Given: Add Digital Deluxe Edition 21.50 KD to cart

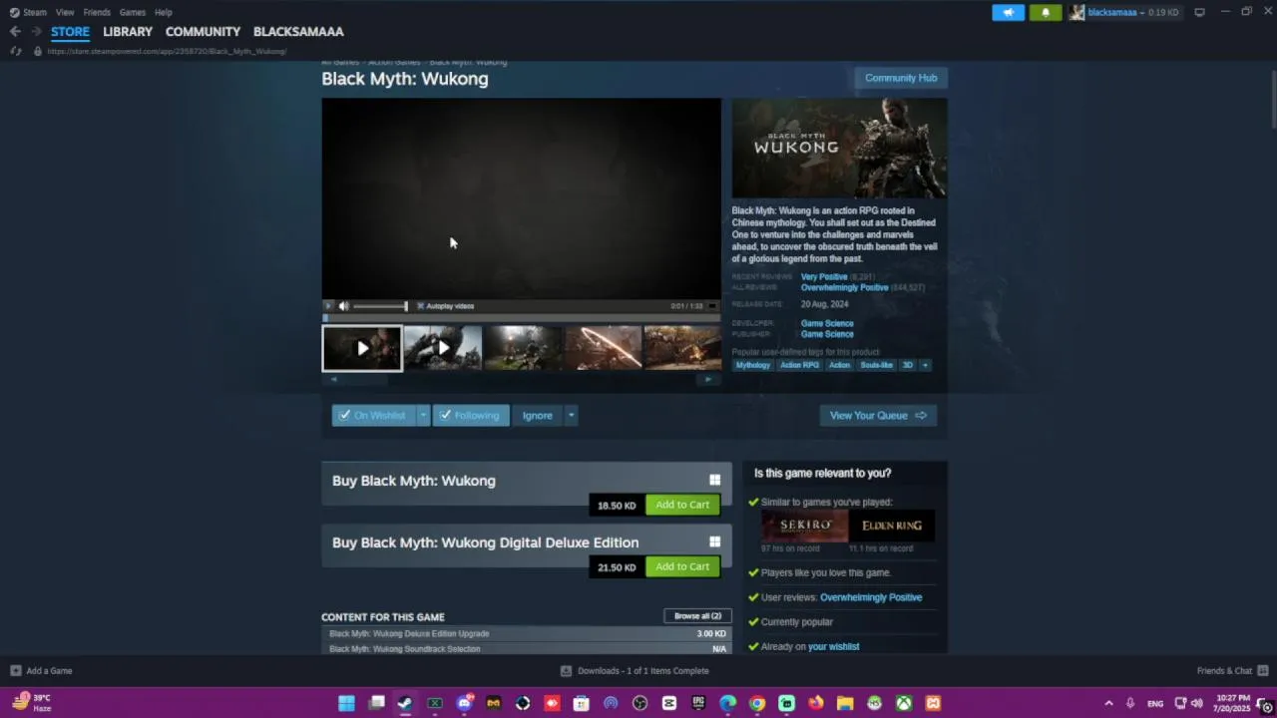Looking at the screenshot, I should point(682,566).
